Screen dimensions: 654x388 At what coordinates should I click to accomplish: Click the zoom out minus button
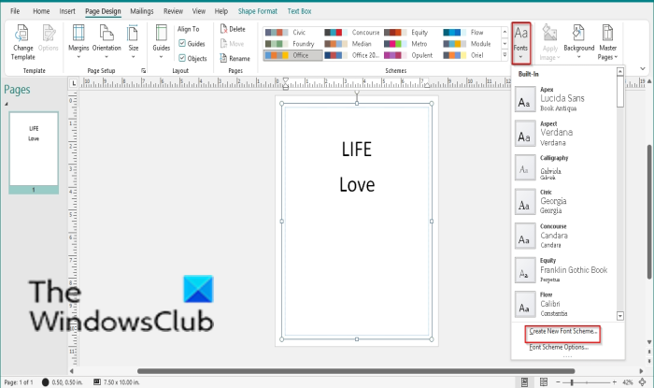tap(558, 382)
